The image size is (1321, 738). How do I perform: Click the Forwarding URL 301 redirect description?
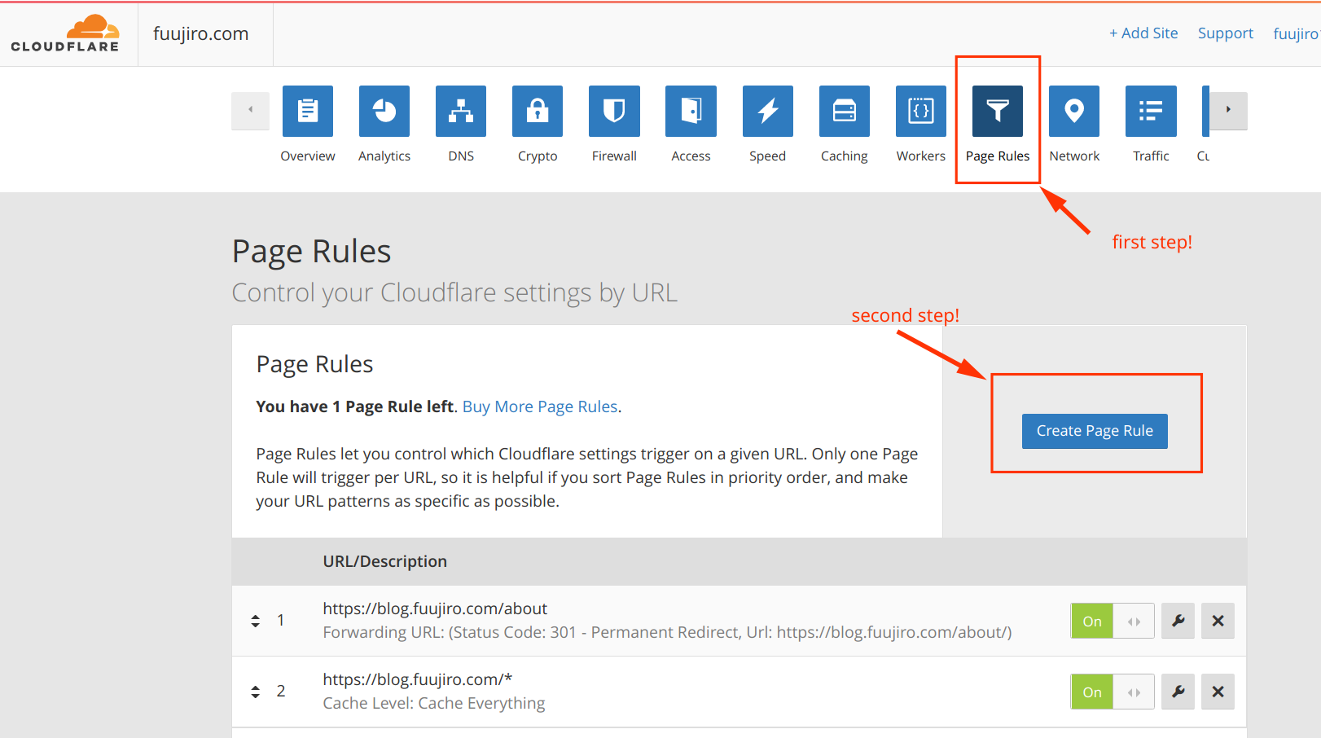point(667,632)
